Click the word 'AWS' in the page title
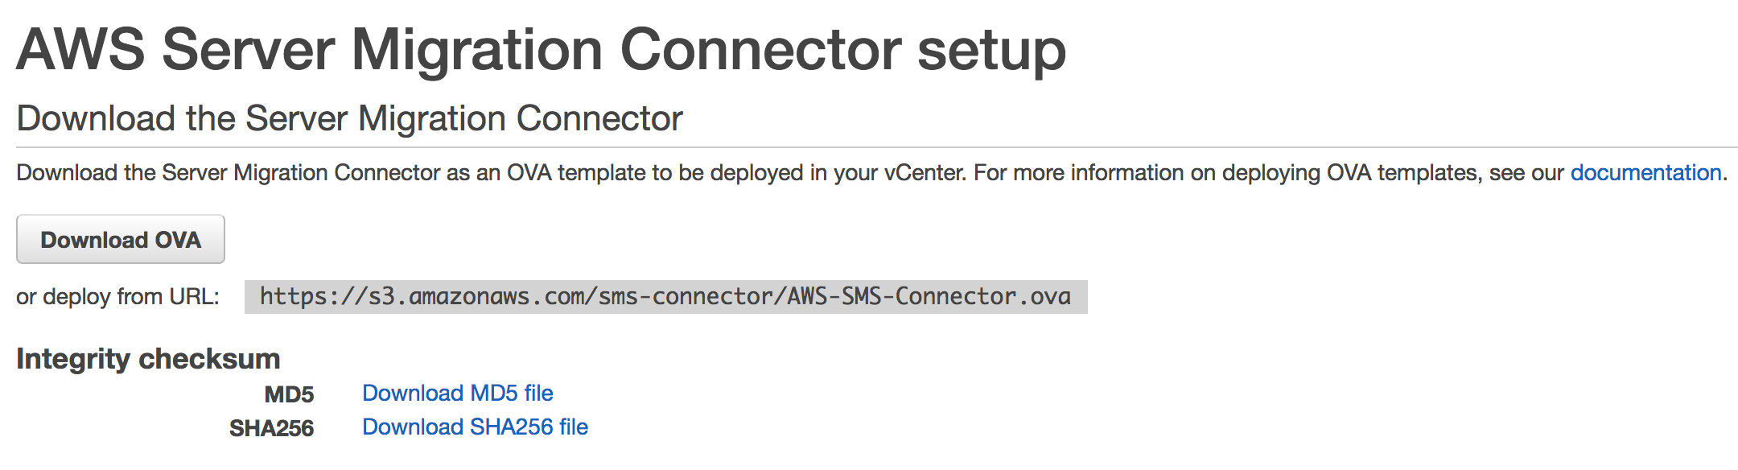The width and height of the screenshot is (1738, 470). tap(80, 50)
